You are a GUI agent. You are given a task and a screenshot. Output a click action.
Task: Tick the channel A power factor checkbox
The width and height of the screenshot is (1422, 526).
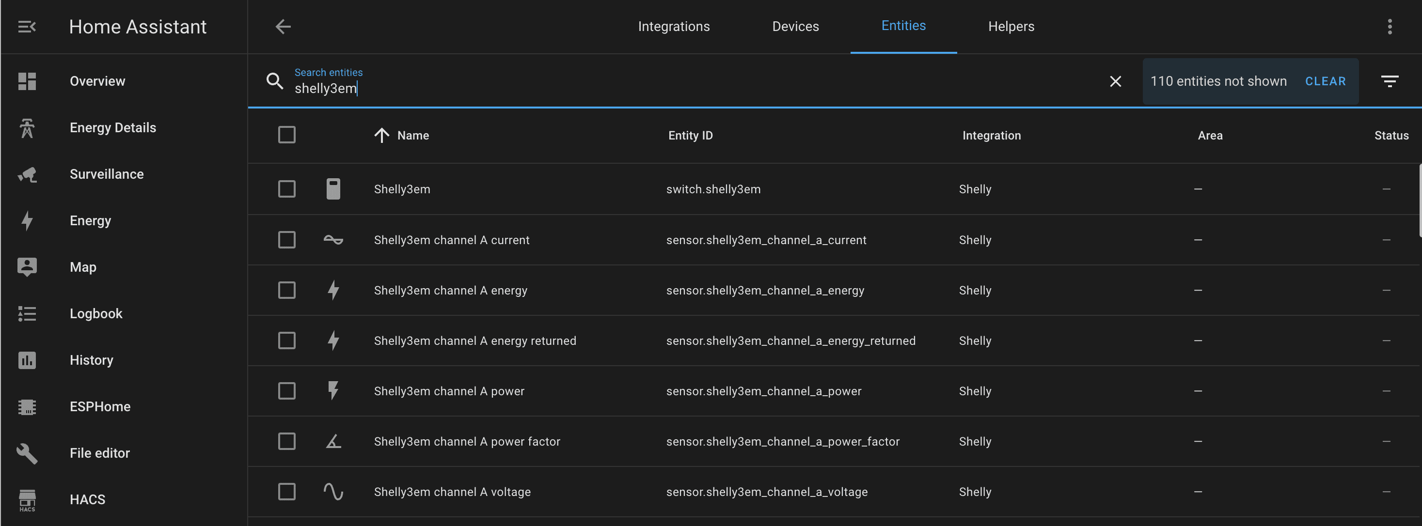[x=286, y=442]
